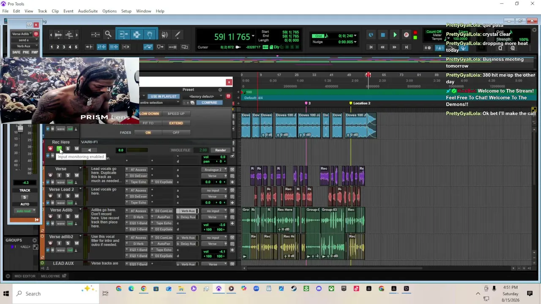Click the Go to End transport button
This screenshot has height=304, width=541.
pos(406,47)
